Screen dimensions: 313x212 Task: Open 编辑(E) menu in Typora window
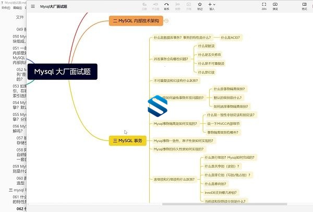pos(17,8)
